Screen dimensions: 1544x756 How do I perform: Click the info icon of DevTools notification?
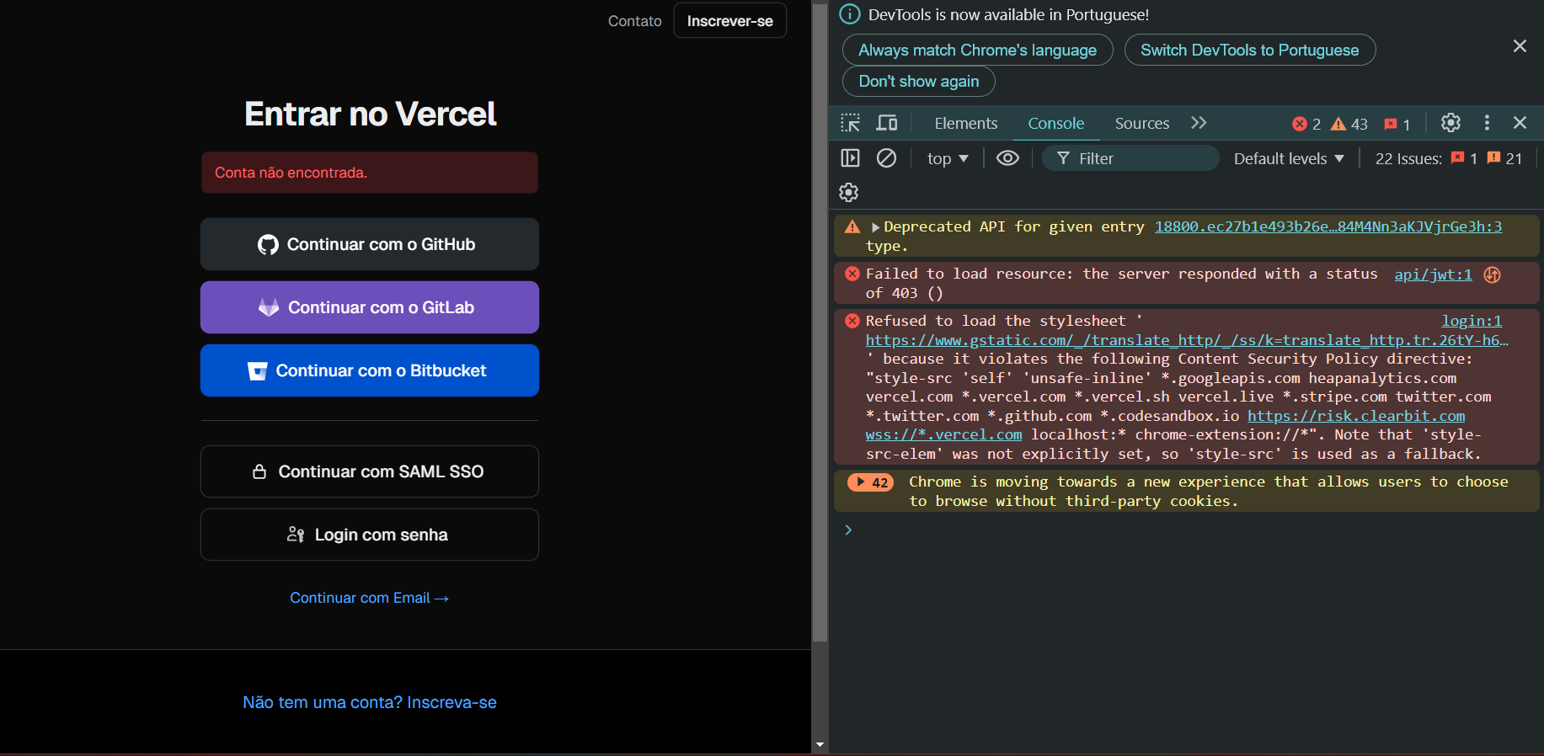(850, 14)
